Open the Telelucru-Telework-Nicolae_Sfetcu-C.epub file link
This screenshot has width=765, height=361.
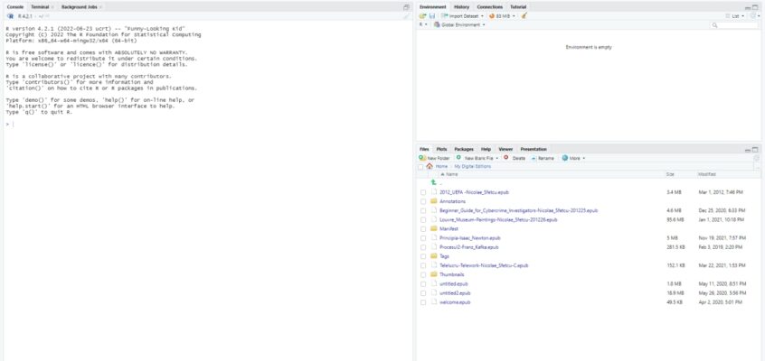(x=484, y=265)
